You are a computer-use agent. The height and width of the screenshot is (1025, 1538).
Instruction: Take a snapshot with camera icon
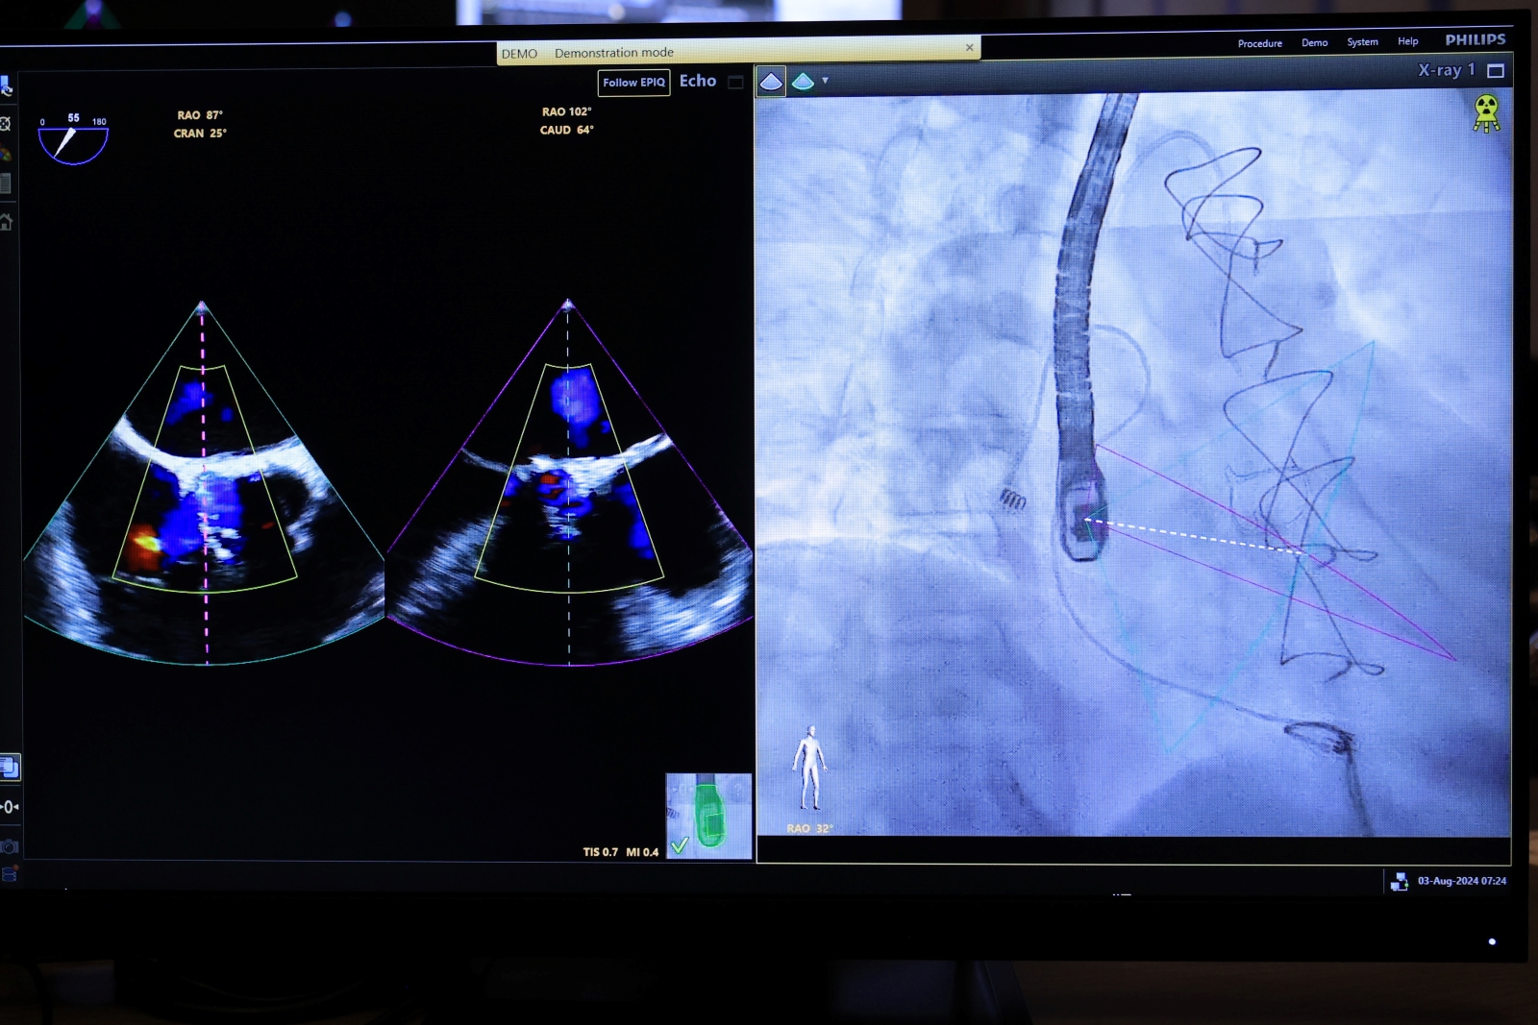[x=9, y=846]
